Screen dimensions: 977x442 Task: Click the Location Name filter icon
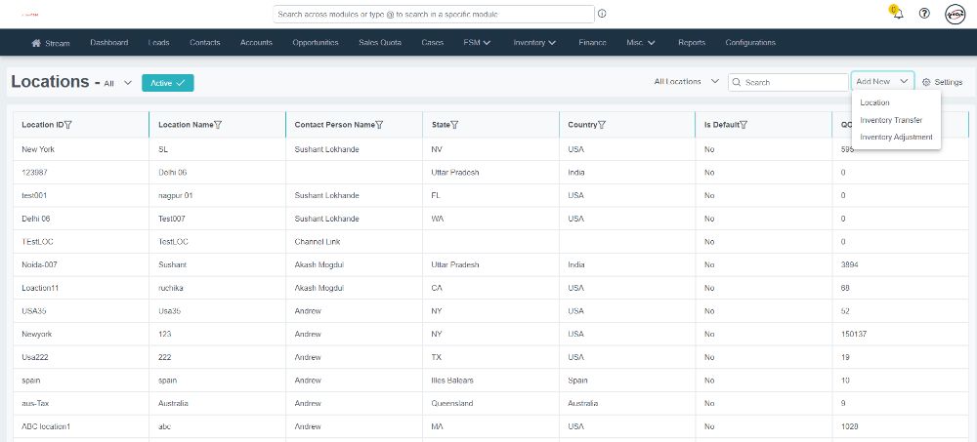(217, 125)
